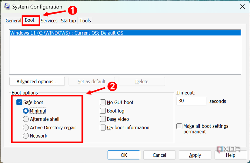Screen dimensions: 250x163
Task: Switch to the Services tab
Action: tap(49, 21)
